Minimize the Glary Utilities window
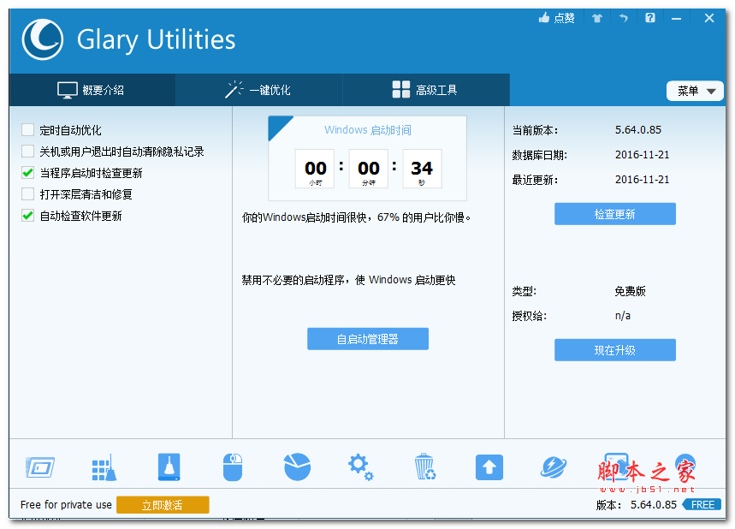 click(676, 18)
